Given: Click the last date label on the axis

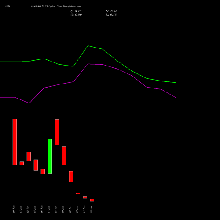Looking at the screenshot, I should (x=91, y=209).
